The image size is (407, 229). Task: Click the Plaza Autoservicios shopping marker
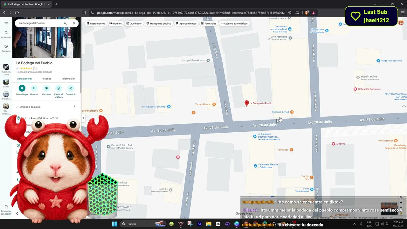(378, 61)
